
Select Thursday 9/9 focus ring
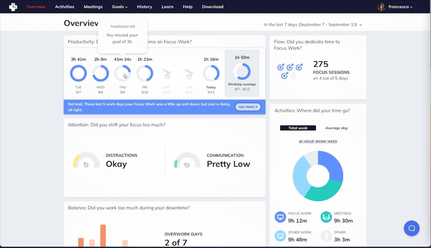123,73
